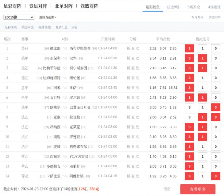Screen dimensions: 224x196
Task: Switch to the 任选9场 tab
Action: tap(173, 7)
